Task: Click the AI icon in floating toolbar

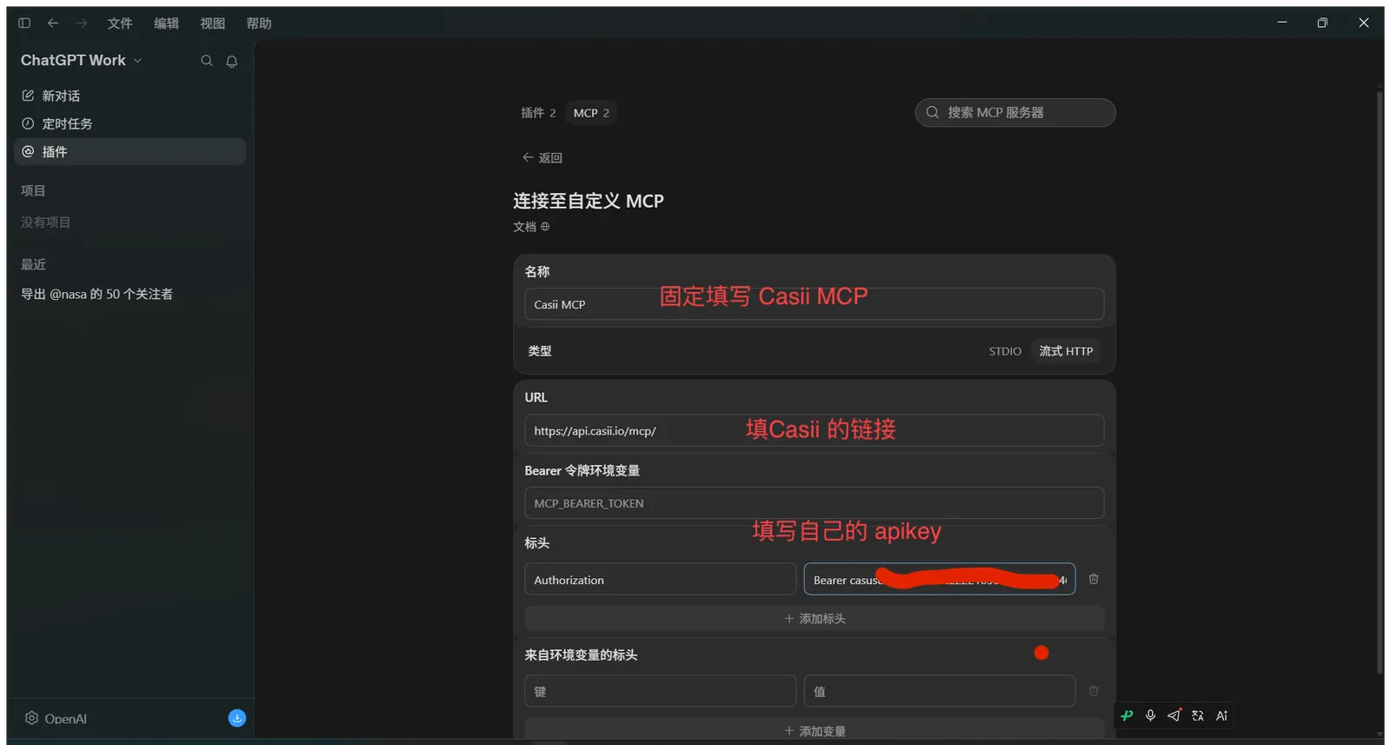Action: click(x=1221, y=715)
